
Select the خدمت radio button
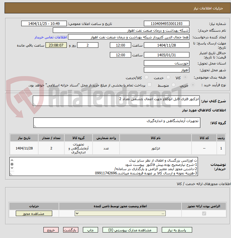(x=168, y=77)
